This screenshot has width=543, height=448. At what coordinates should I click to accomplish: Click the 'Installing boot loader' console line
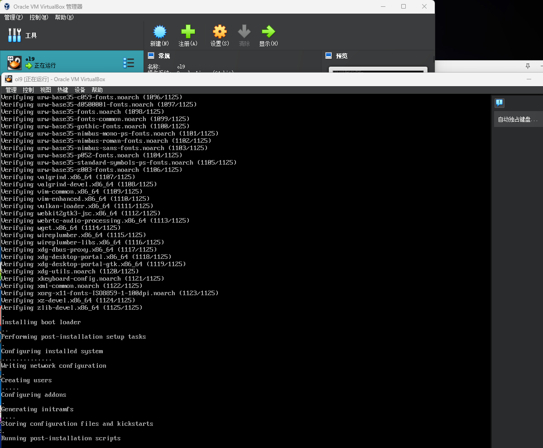(x=41, y=322)
